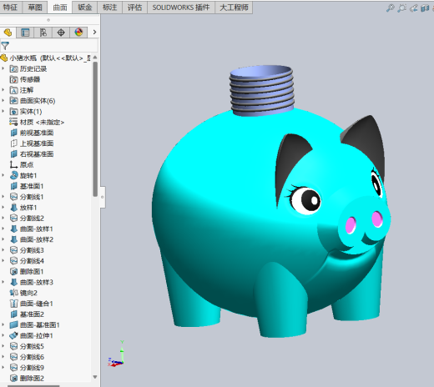Viewport: 434px width, 387px height.
Task: Click the section view icon in top-right toolbar
Action: pos(425,8)
